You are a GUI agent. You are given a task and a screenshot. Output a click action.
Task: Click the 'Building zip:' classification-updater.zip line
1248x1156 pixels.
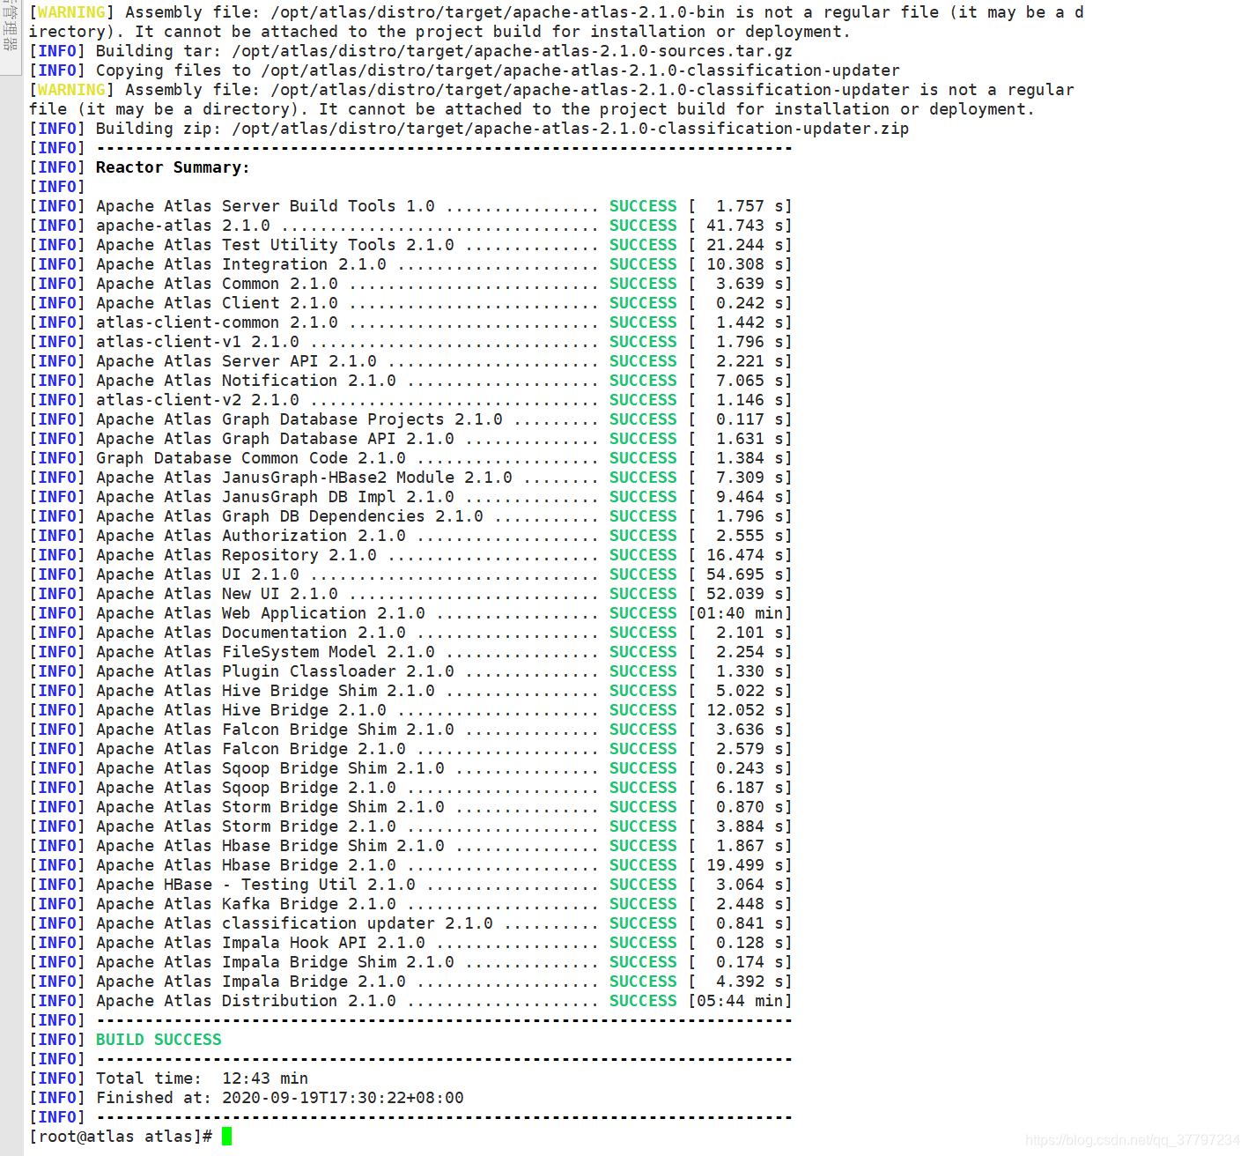tap(469, 129)
